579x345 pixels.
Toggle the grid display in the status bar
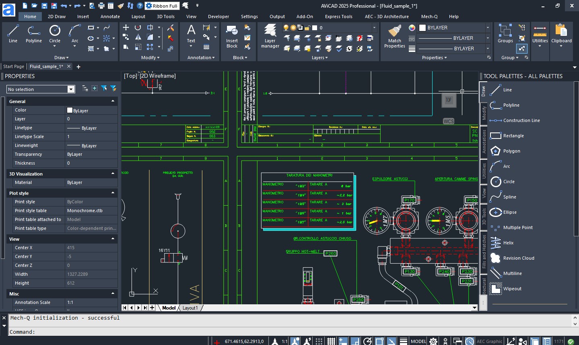(331, 341)
